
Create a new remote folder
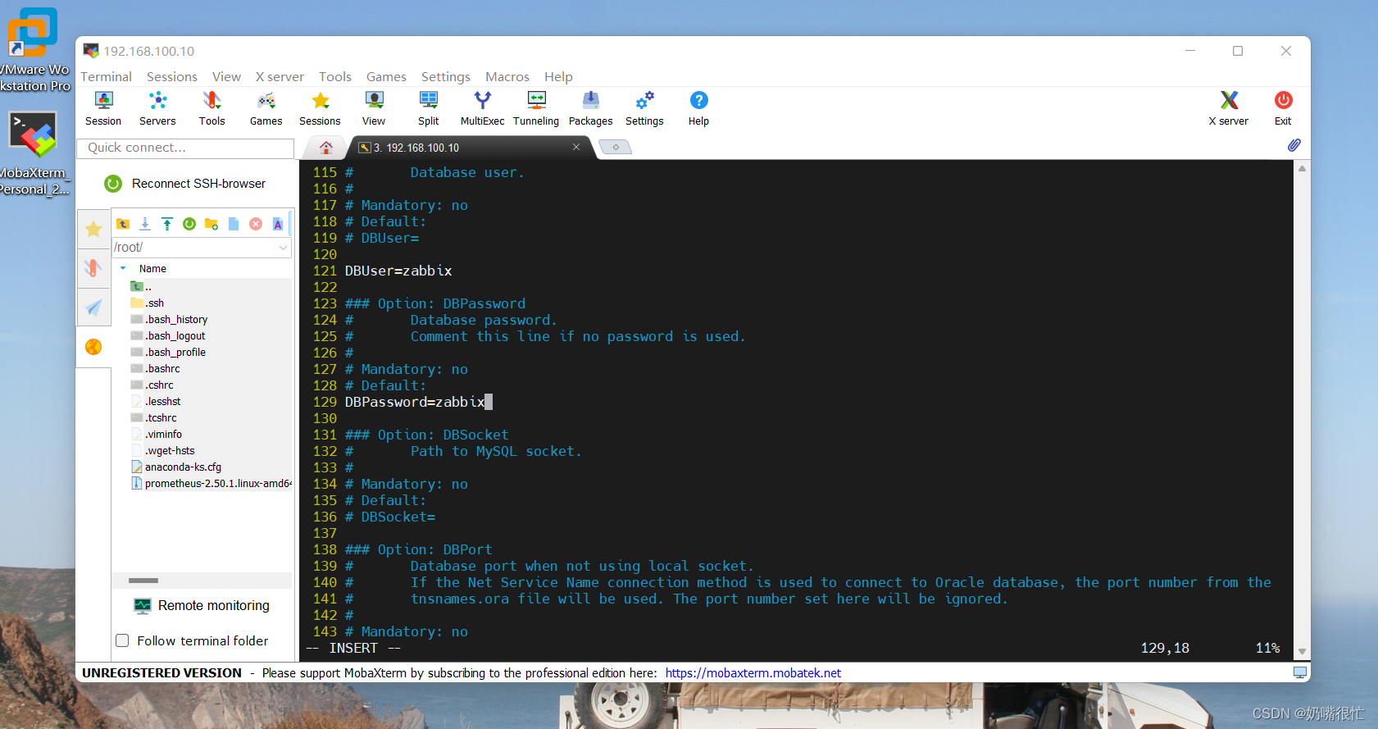tap(211, 224)
